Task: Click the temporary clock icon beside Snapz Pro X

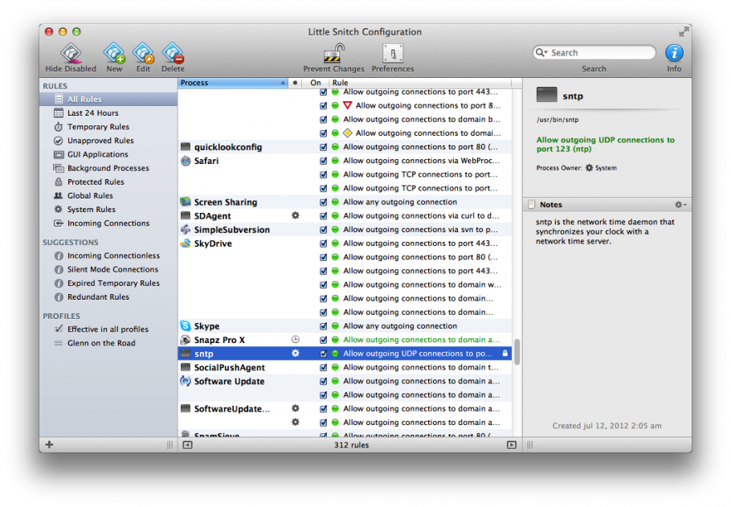Action: (x=295, y=340)
